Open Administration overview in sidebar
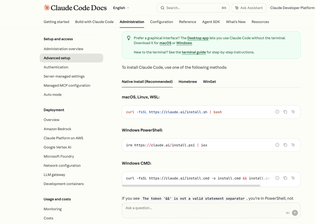 [64, 49]
